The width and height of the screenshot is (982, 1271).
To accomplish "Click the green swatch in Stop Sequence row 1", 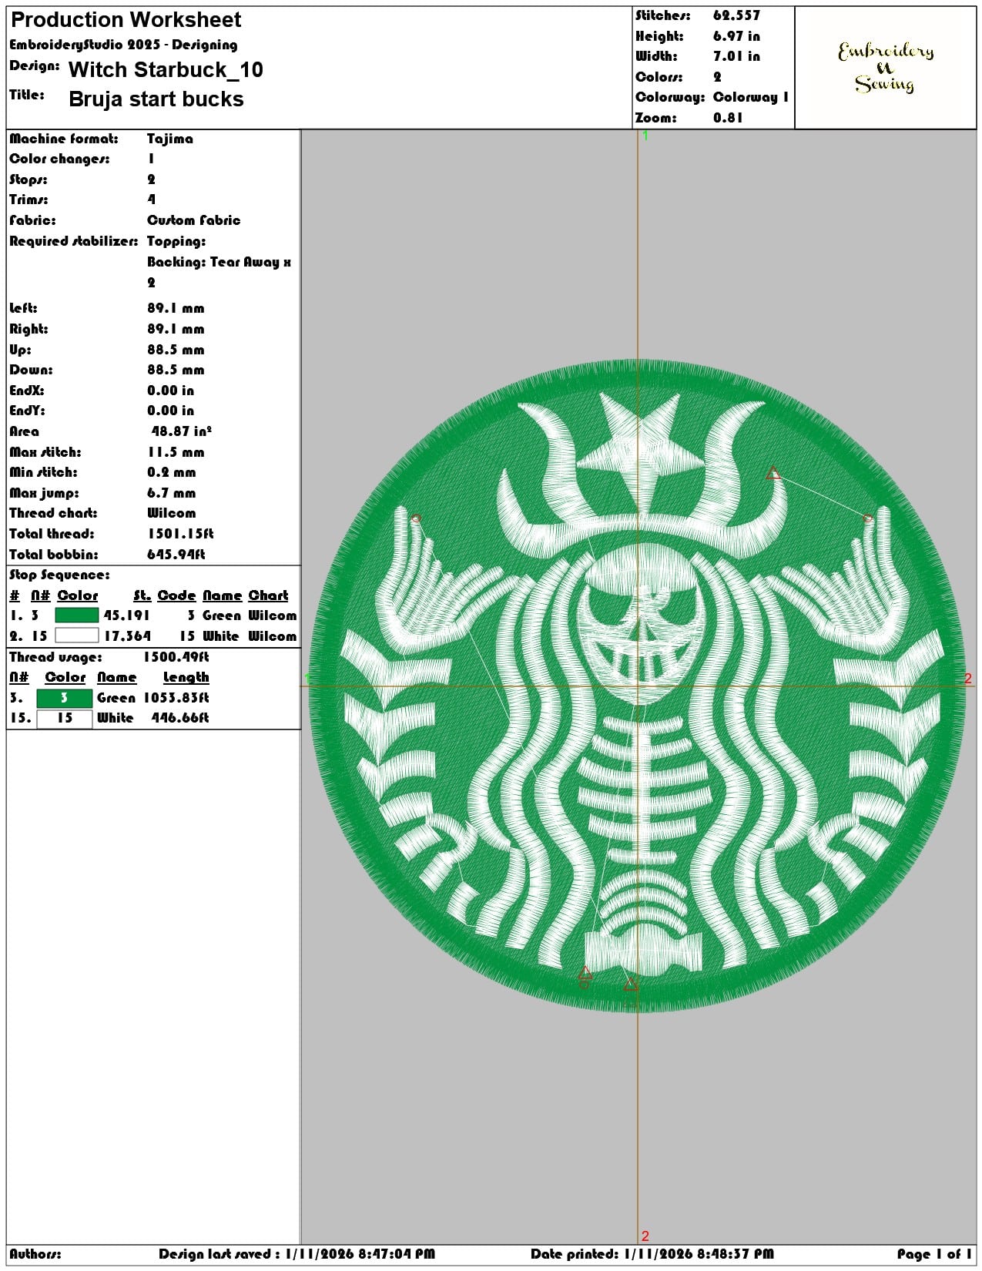I will tap(77, 615).
